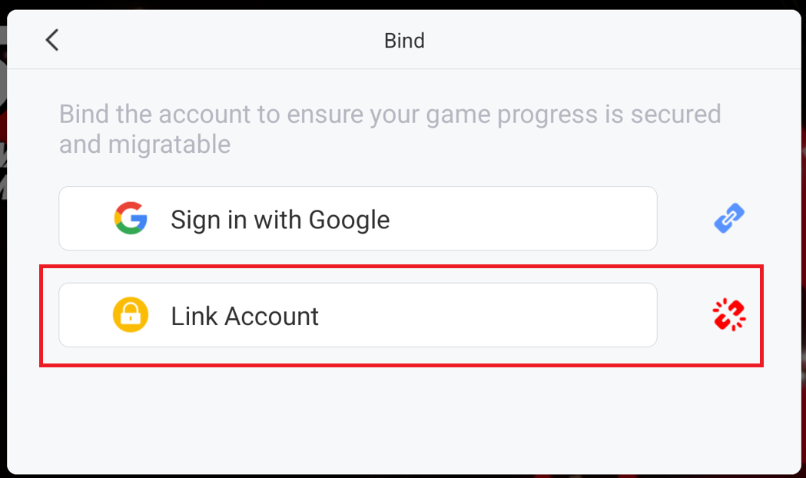Viewport: 806px width, 478px height.
Task: Click the 'Link Account' text label
Action: coord(244,316)
